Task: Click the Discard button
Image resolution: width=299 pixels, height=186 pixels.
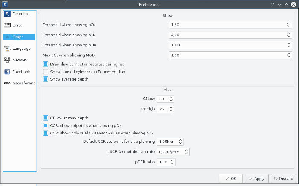Action: 284,179
